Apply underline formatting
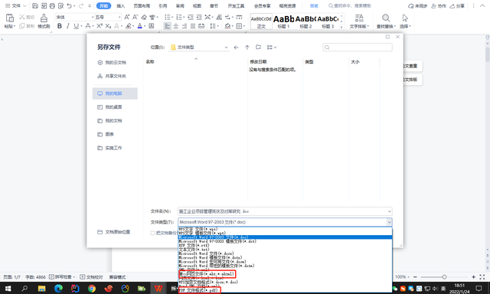Viewport: 490px width, 294px height. (x=76, y=26)
